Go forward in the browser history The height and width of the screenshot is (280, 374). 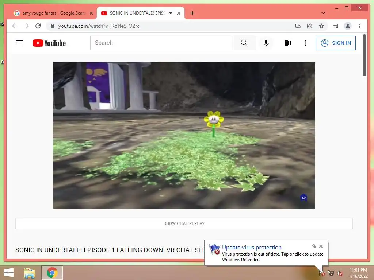26,26
